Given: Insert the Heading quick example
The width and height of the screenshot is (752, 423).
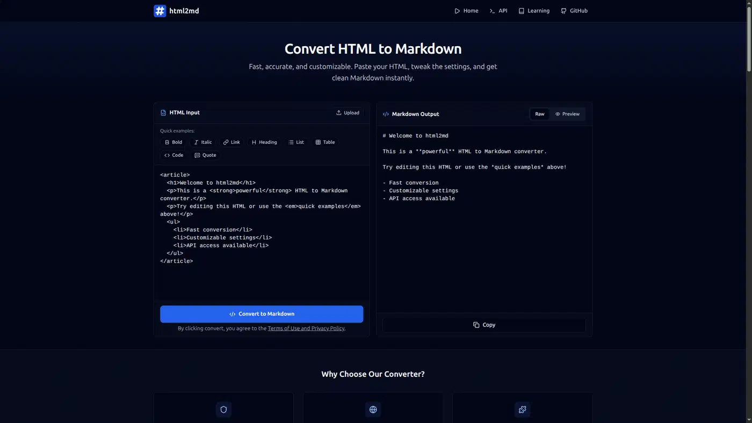Looking at the screenshot, I should coord(264,142).
